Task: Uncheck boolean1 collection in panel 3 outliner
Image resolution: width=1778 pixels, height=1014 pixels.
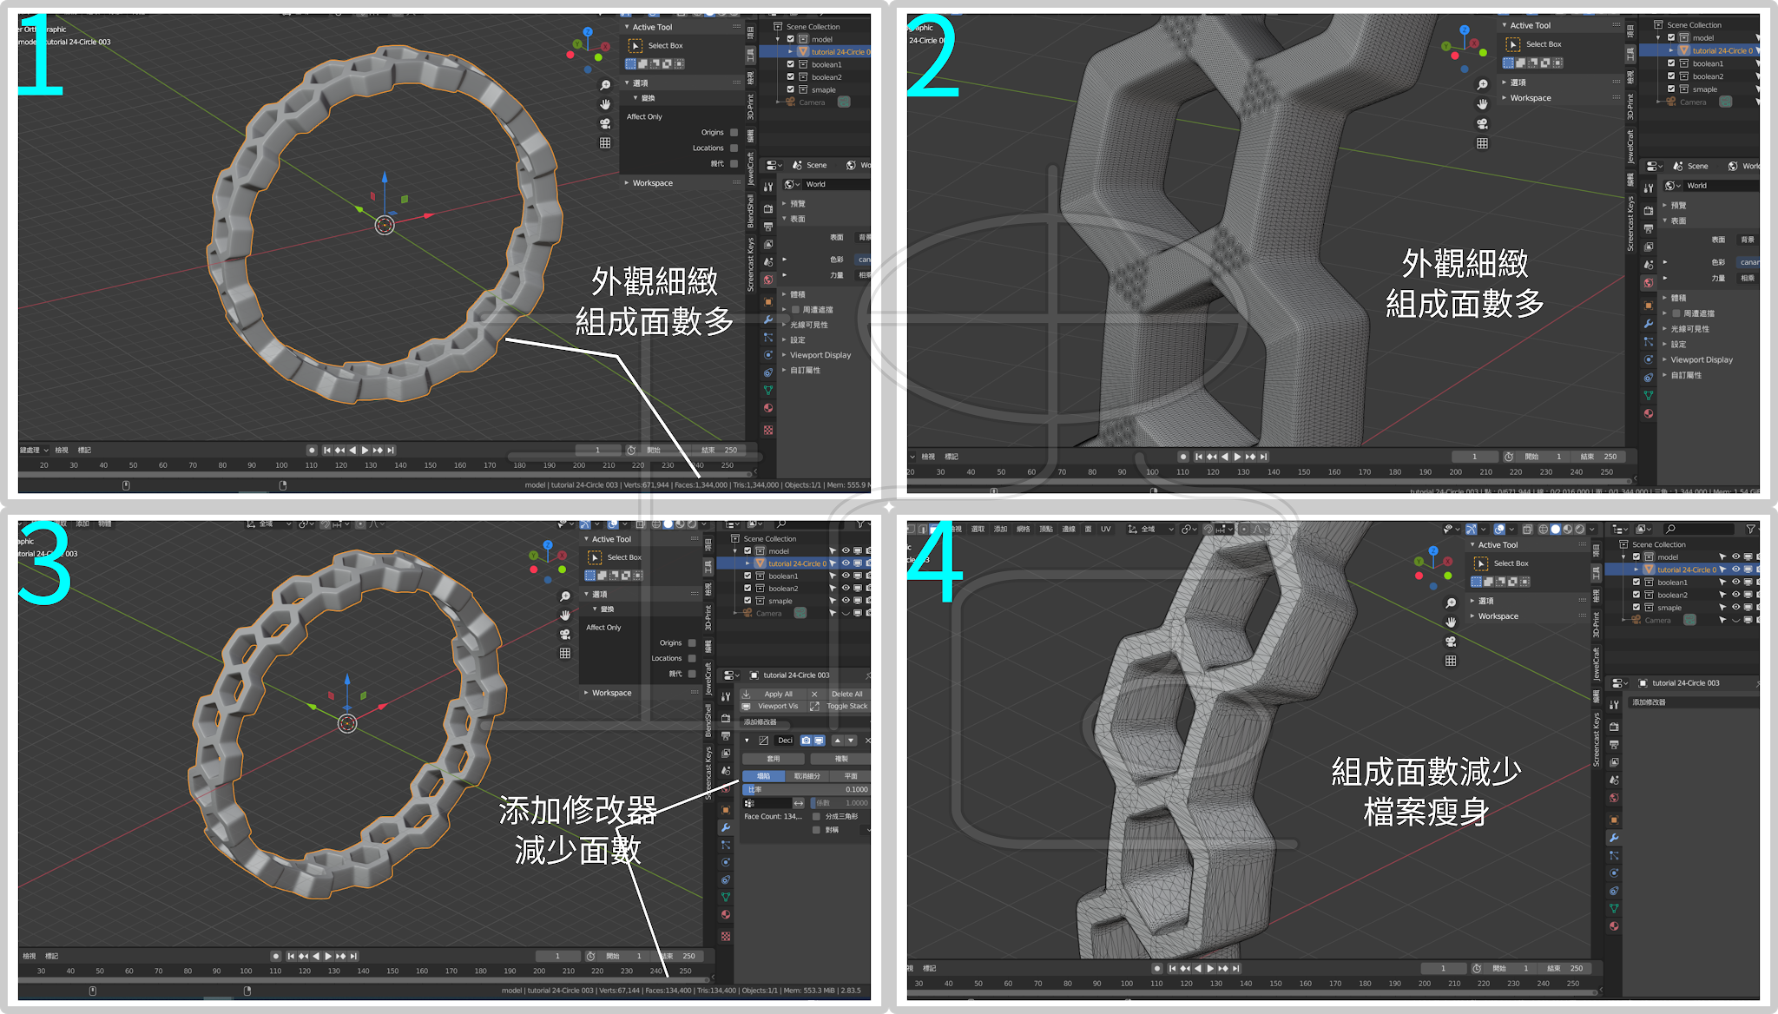Action: (x=747, y=576)
